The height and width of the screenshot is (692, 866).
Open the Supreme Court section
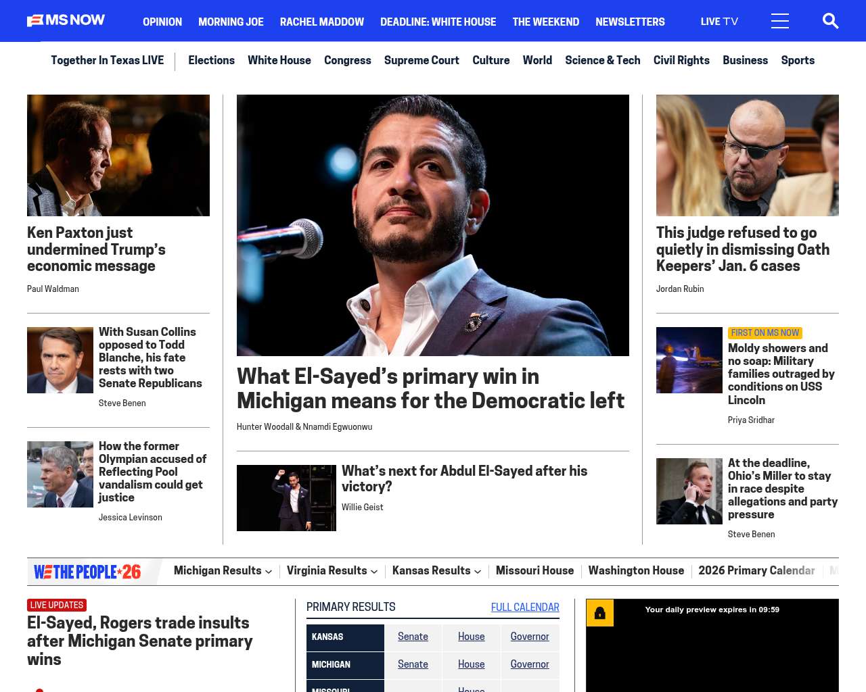(x=421, y=60)
